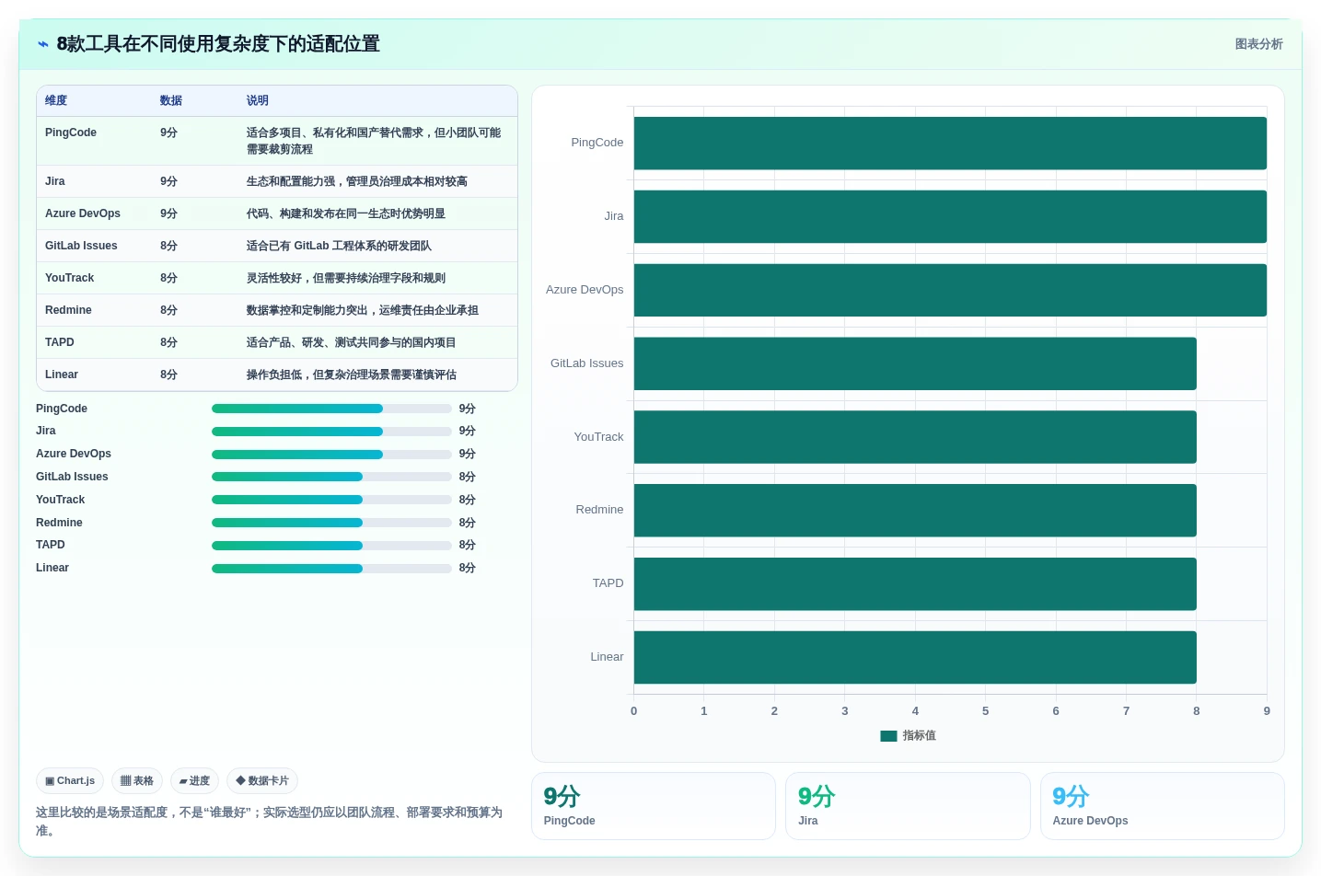Click the description 灵活性较好 for YouTrack
Screen dimensions: 1321x876
click(346, 278)
